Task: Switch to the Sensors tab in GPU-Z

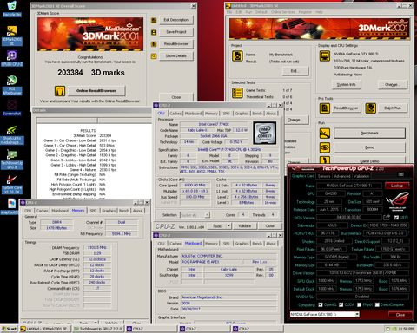Action: click(x=324, y=176)
